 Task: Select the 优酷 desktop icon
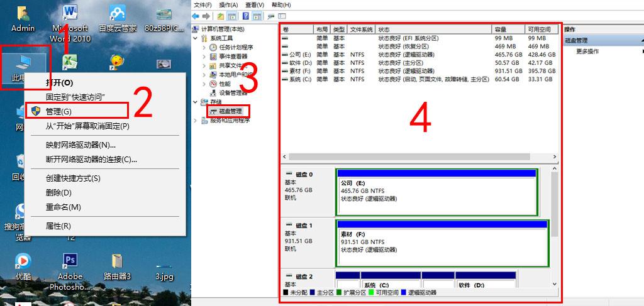(x=23, y=266)
